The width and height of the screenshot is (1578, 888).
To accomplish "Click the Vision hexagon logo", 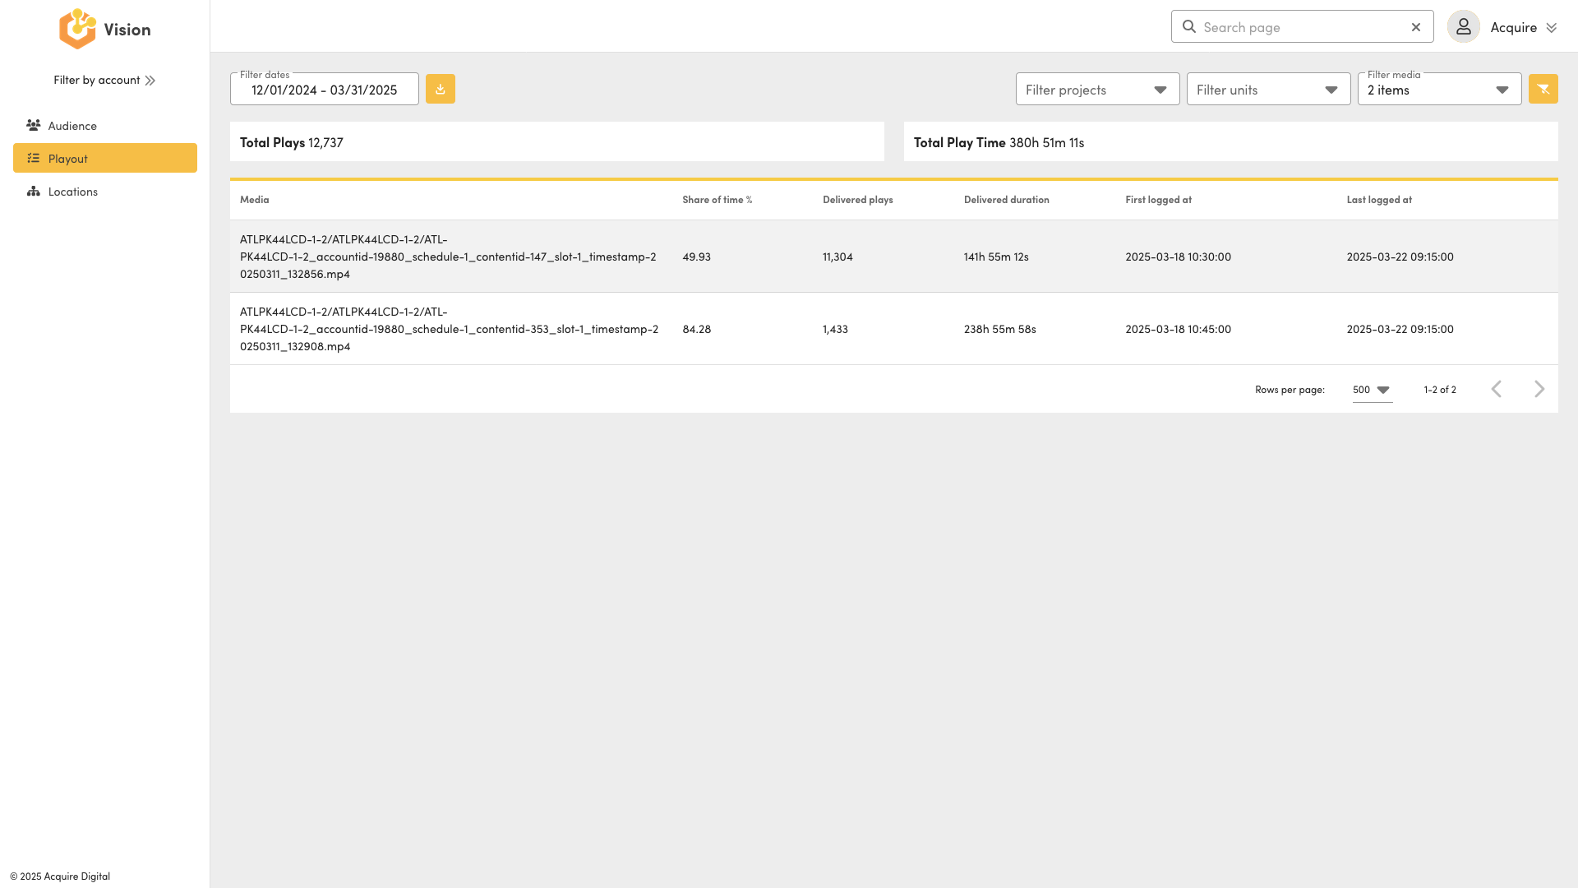I will 77,29.
